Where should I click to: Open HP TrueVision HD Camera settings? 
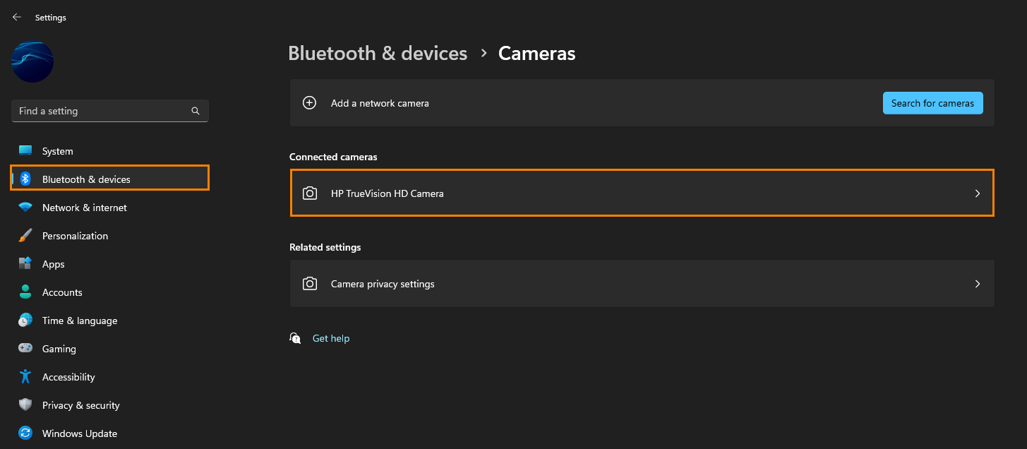[642, 193]
